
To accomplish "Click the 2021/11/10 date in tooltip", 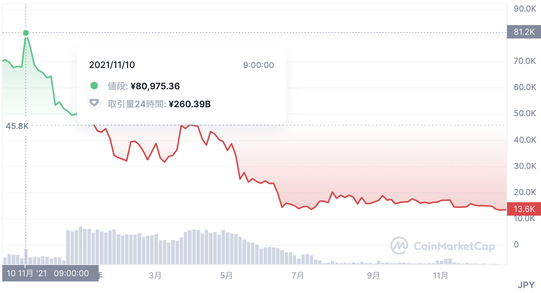I will click(112, 65).
